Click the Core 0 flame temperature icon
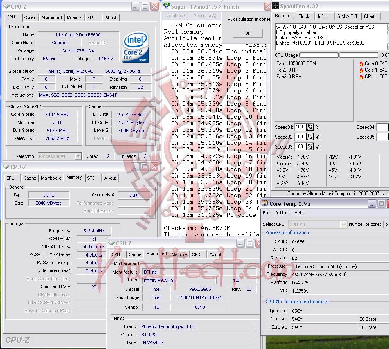 tap(361, 64)
